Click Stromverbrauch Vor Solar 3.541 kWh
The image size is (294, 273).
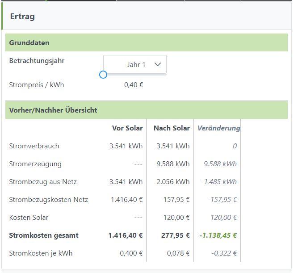click(x=126, y=146)
